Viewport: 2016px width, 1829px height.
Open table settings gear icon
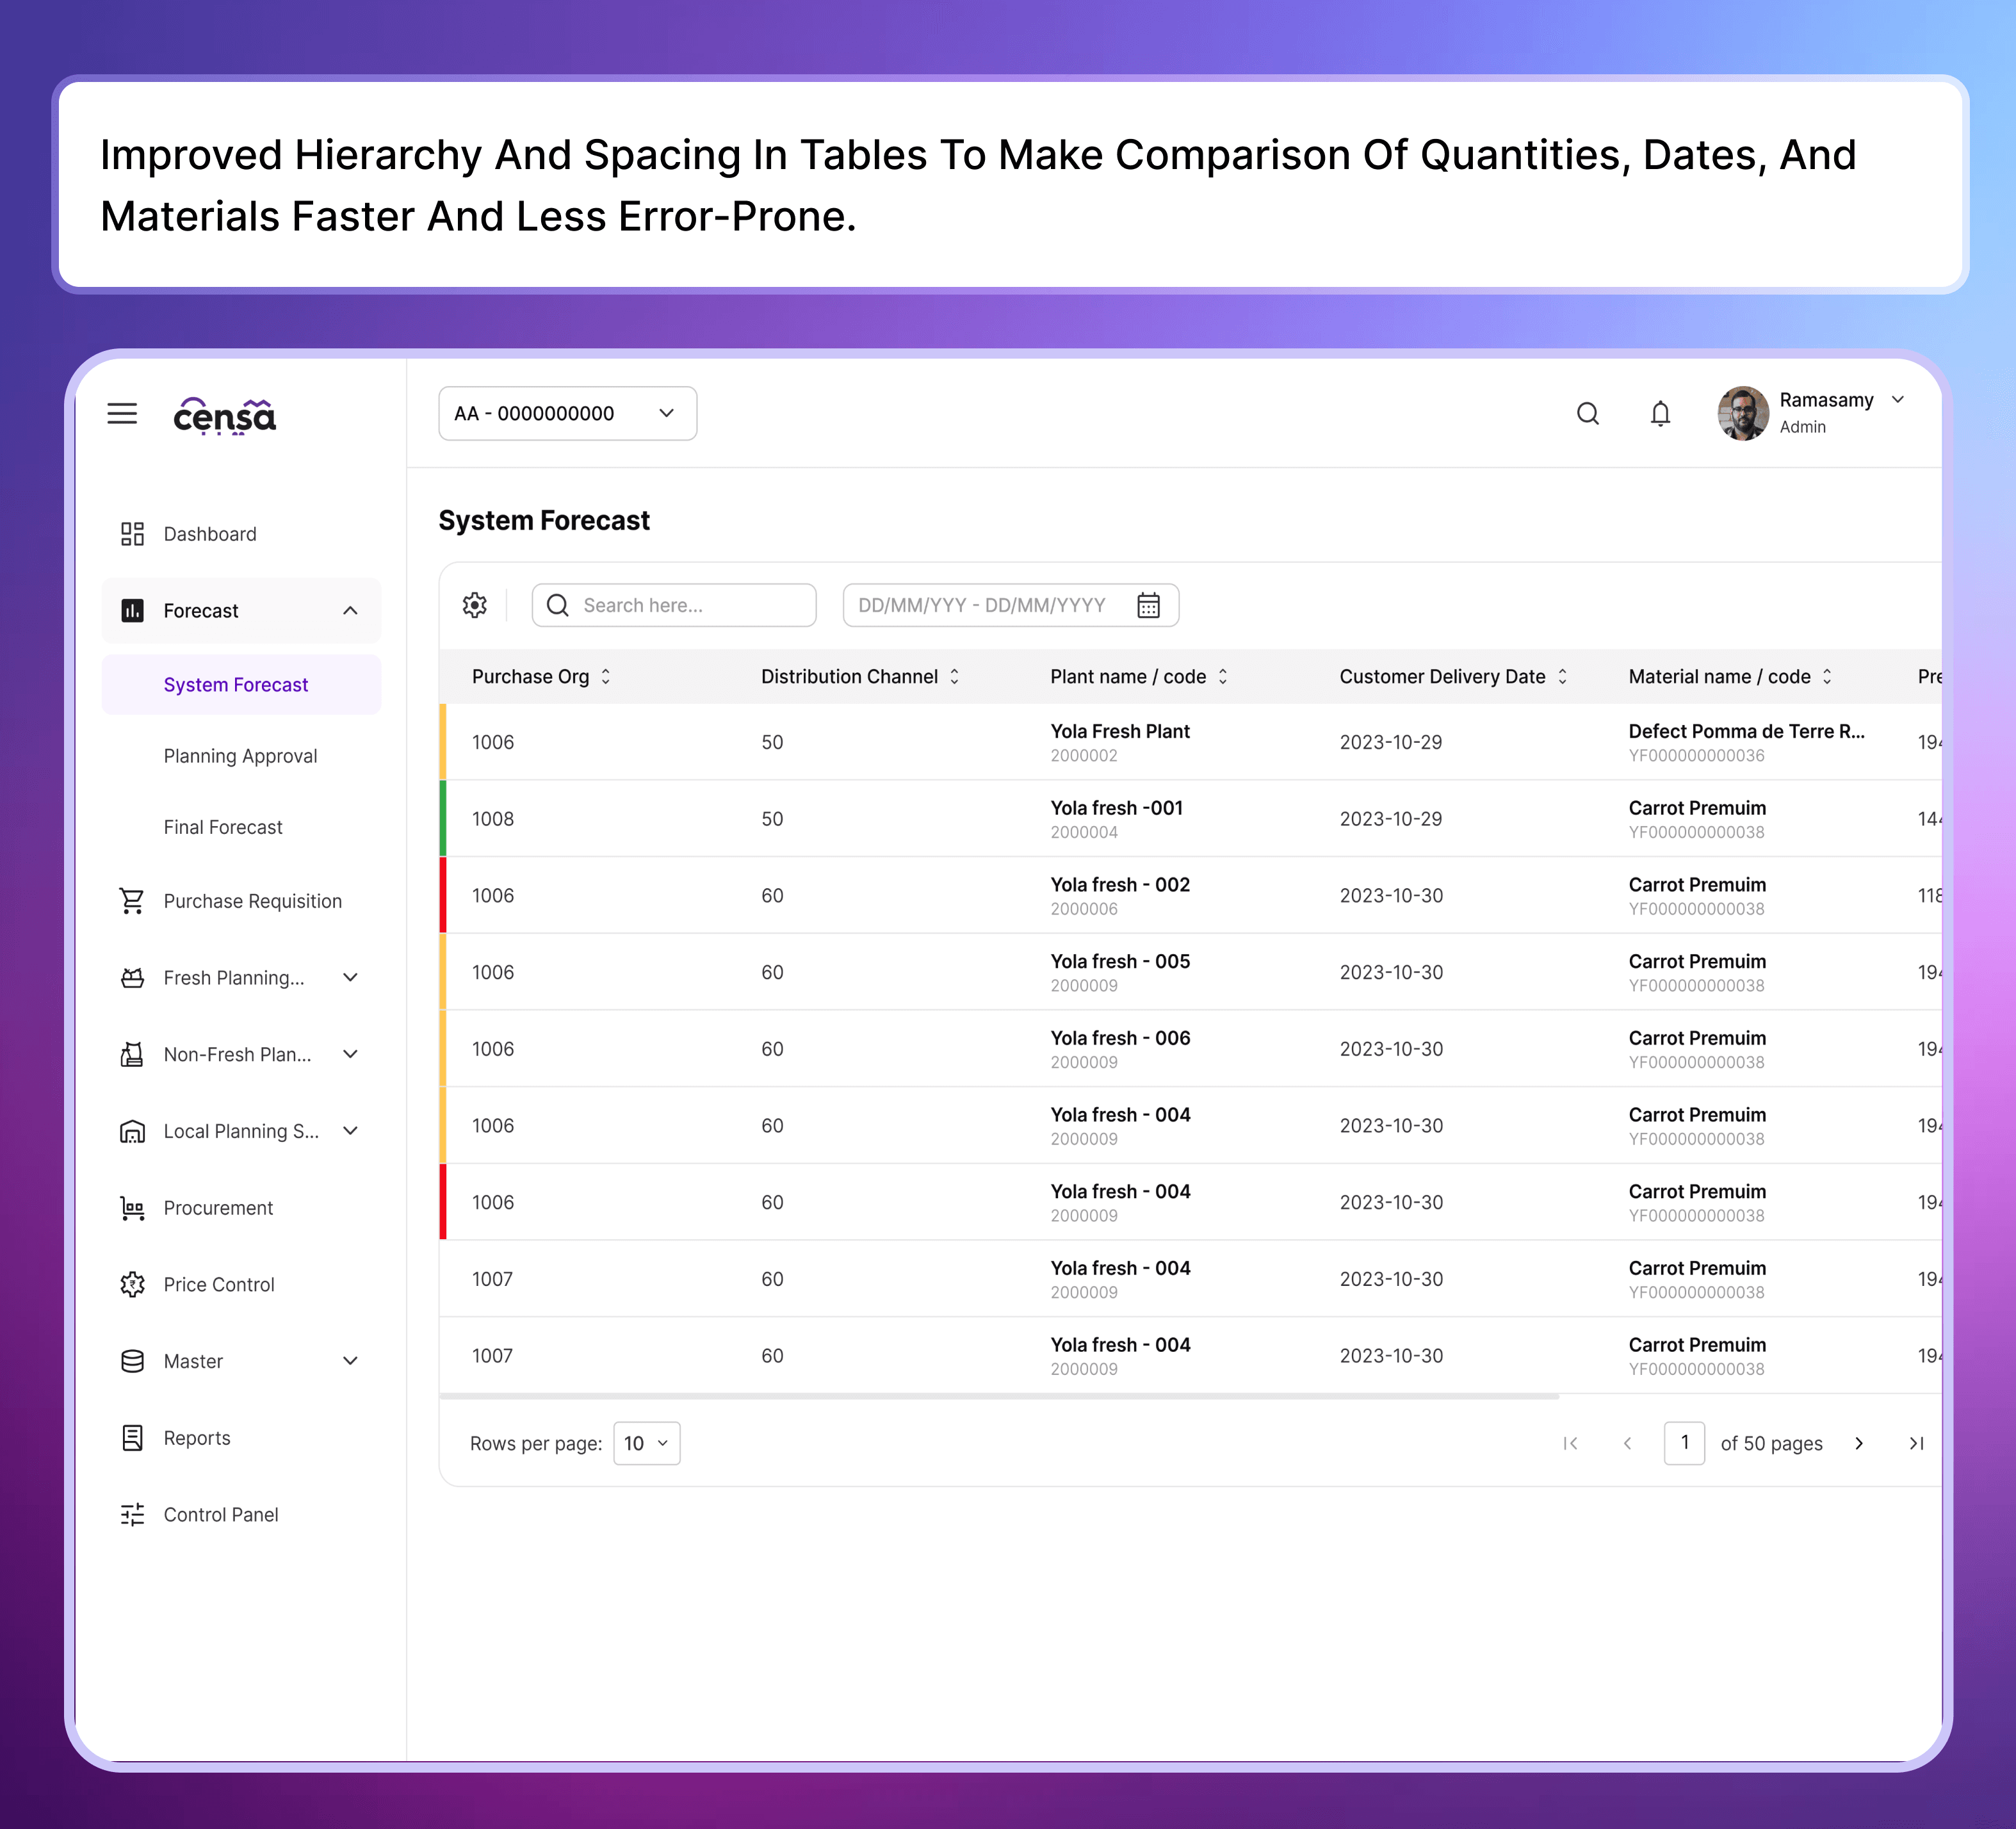coord(475,605)
